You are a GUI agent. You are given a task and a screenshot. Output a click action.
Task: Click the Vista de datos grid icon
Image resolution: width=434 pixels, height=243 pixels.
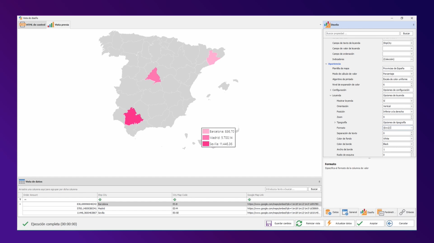point(21,181)
